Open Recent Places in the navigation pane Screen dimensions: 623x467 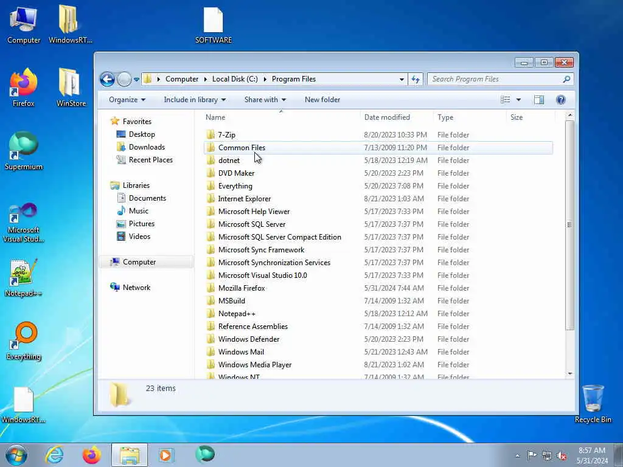151,160
